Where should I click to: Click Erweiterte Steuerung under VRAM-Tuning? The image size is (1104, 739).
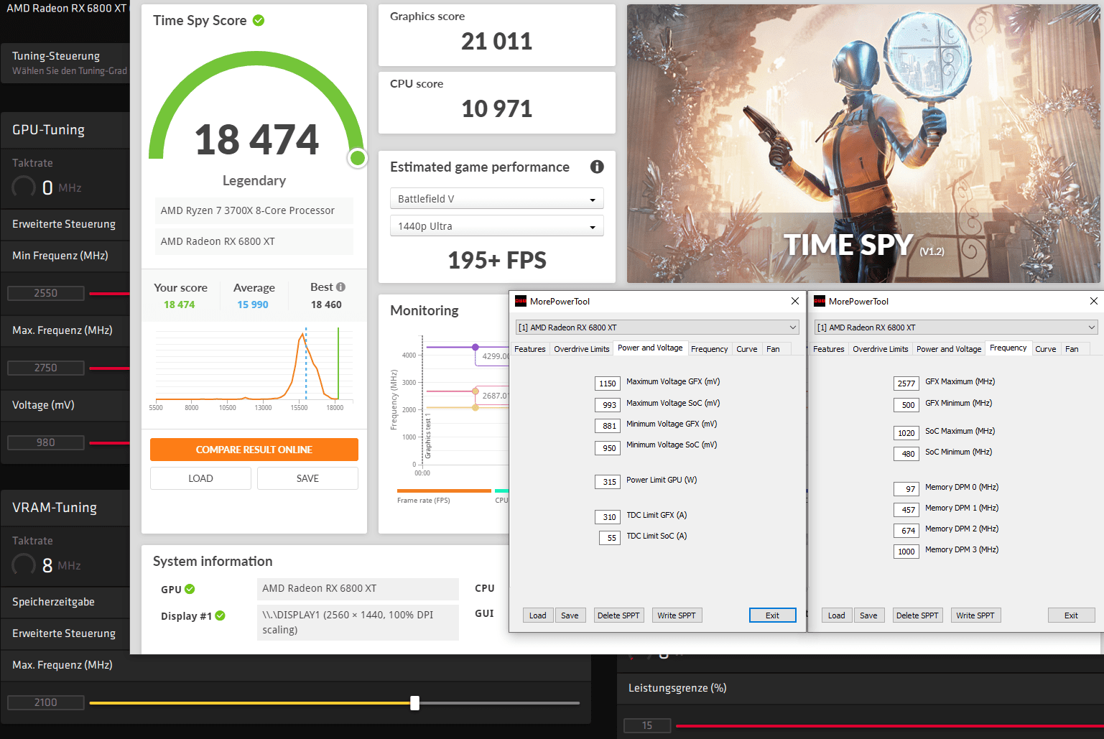(65, 633)
